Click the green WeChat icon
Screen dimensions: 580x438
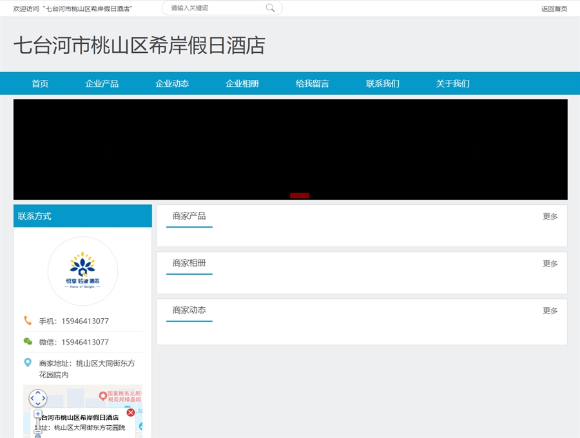pos(28,341)
